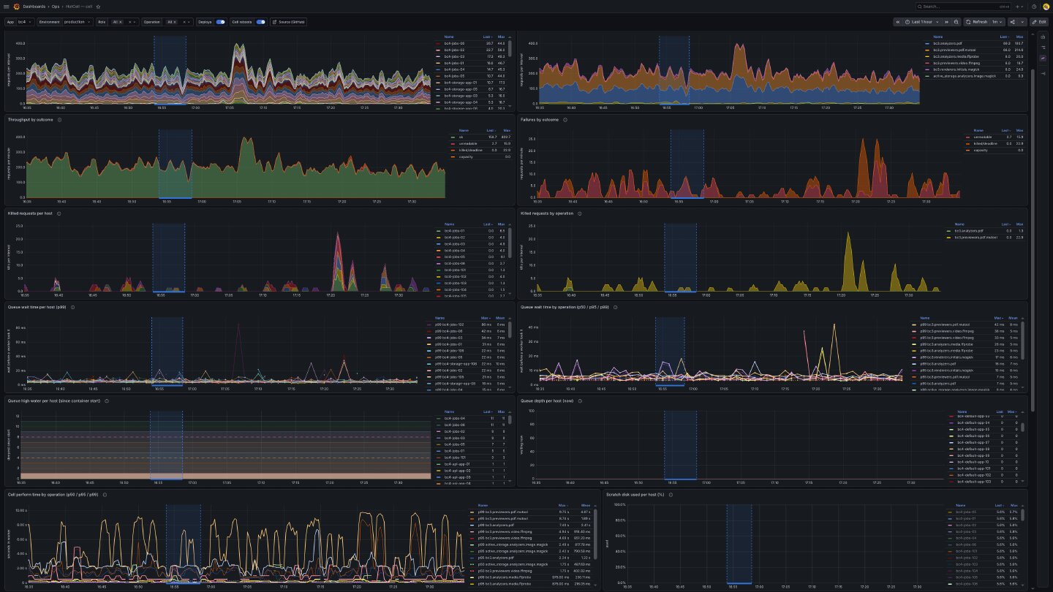Click Killed requests per host legend scrollbar

point(510,241)
